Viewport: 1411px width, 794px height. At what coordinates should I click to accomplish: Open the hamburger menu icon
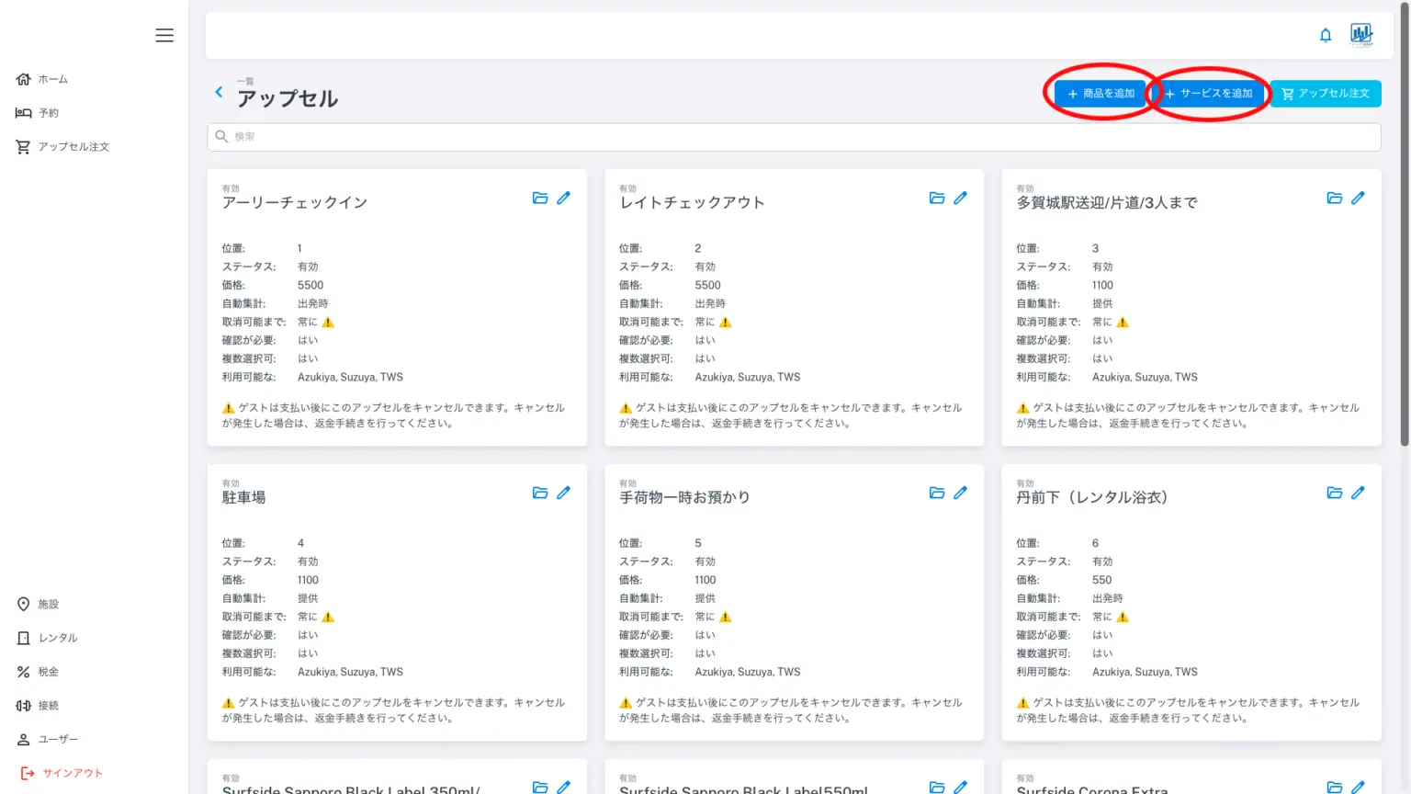tap(164, 35)
